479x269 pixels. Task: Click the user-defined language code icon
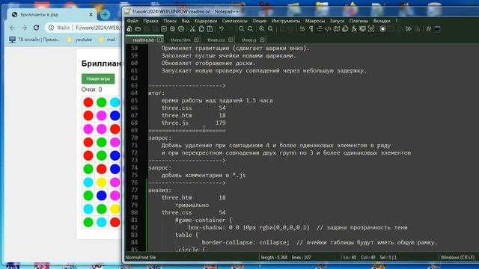tap(328, 29)
